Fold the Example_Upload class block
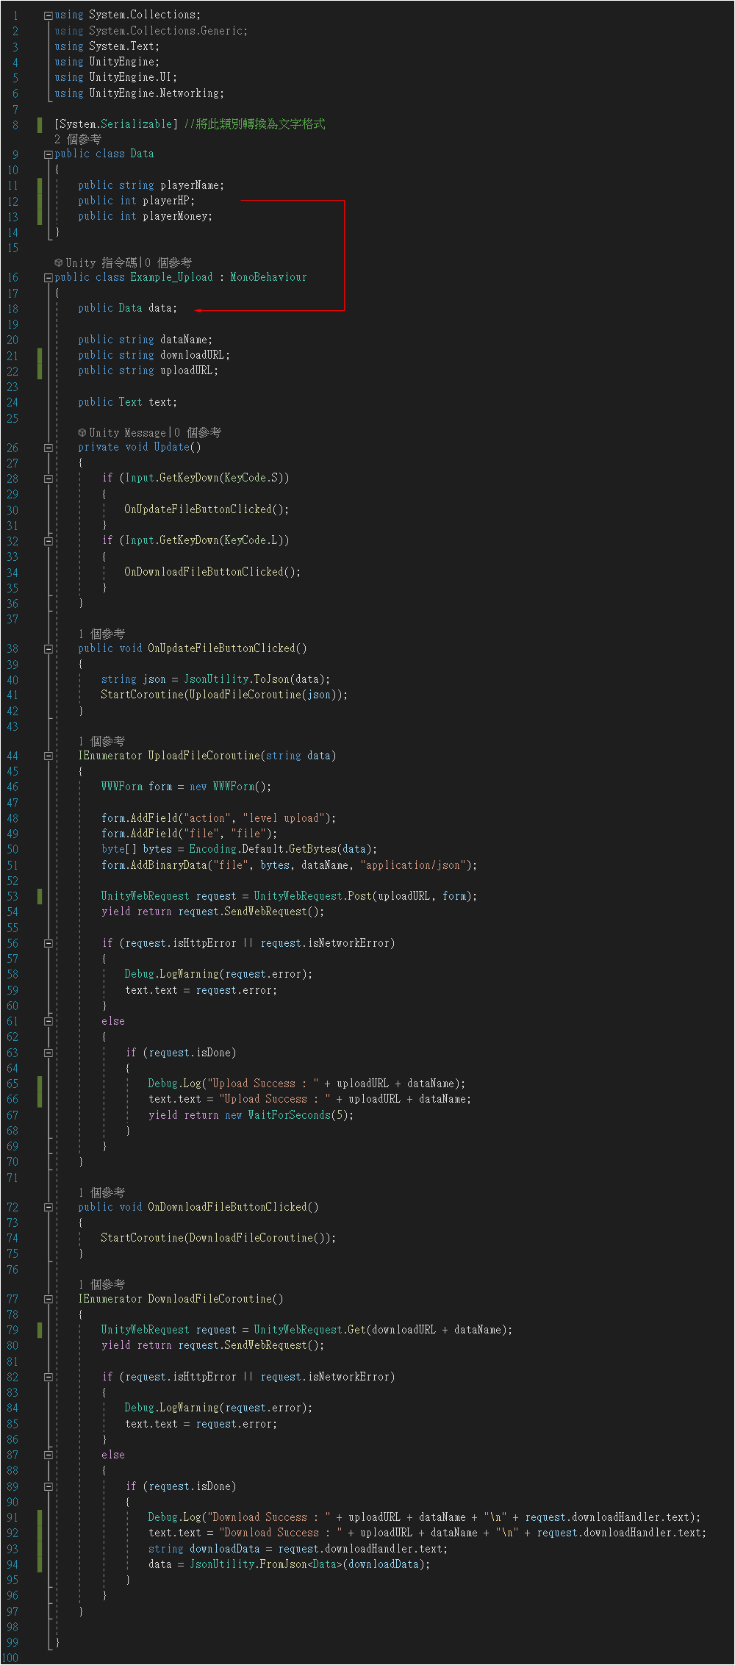 [49, 278]
